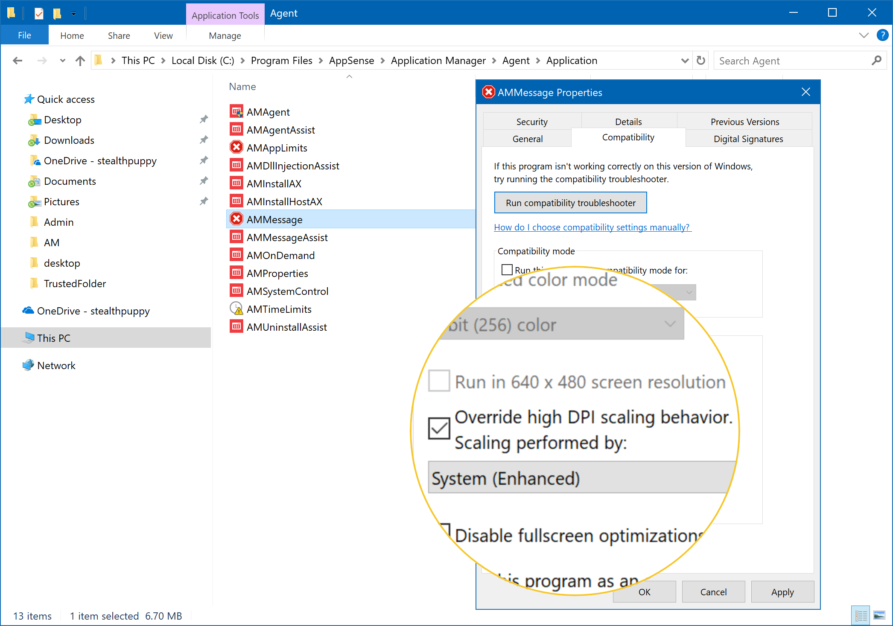Open the View ribbon tab
This screenshot has width=893, height=626.
click(163, 35)
